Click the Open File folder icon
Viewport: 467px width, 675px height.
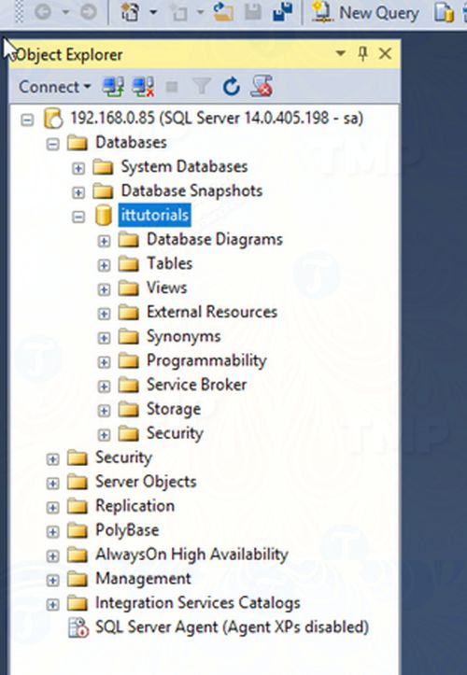[223, 12]
